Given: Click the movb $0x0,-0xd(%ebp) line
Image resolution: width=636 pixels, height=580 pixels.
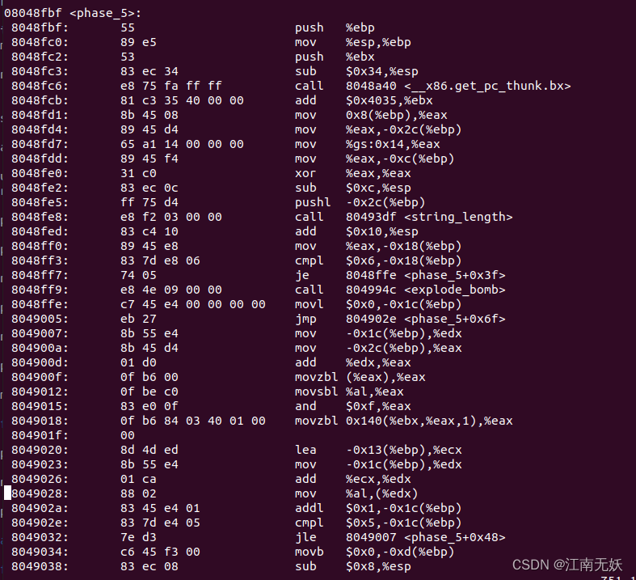Looking at the screenshot, I should (373, 552).
